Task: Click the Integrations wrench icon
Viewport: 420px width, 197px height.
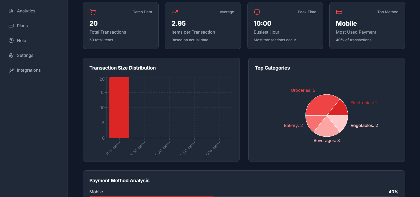Action: 11,70
